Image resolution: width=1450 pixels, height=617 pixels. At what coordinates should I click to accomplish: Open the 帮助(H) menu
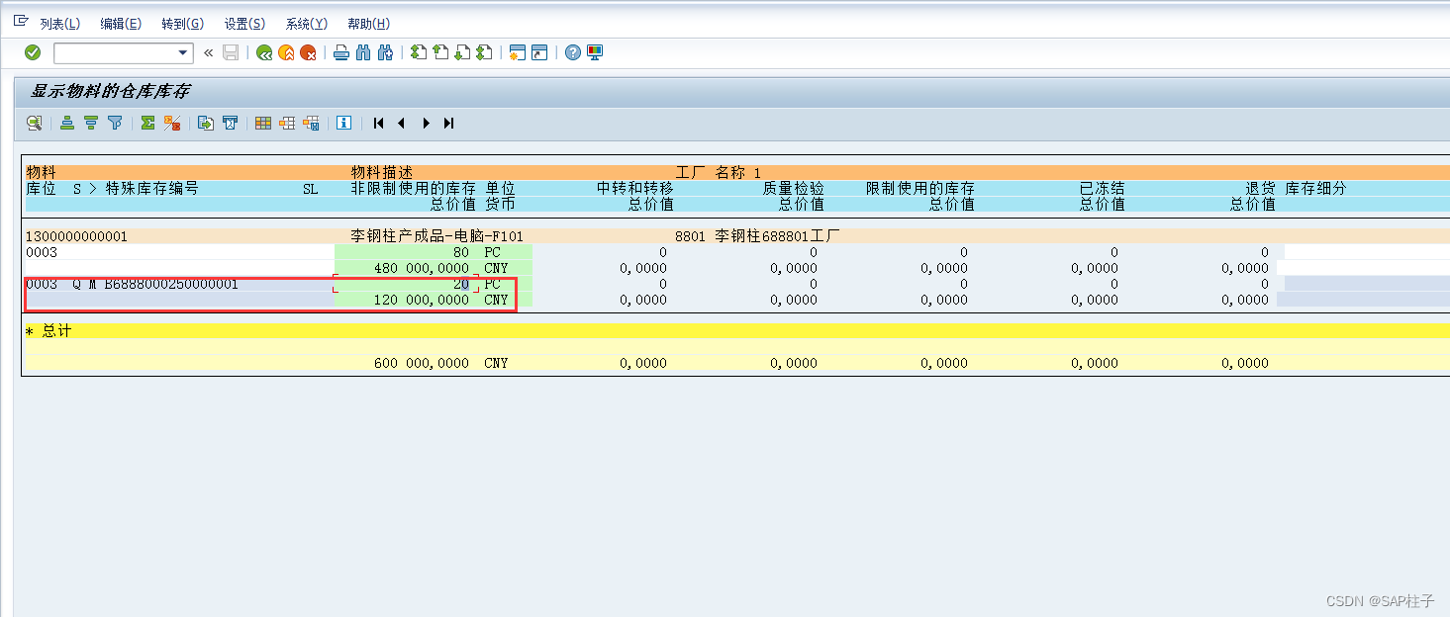(x=368, y=24)
